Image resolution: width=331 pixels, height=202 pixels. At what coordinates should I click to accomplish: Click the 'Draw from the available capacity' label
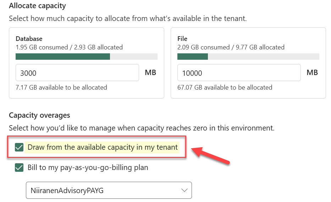pos(103,147)
